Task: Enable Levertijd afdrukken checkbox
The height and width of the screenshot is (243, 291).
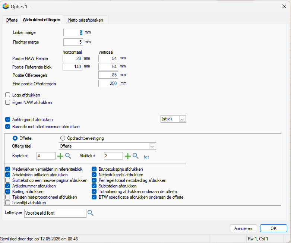Action: [x=7, y=202]
